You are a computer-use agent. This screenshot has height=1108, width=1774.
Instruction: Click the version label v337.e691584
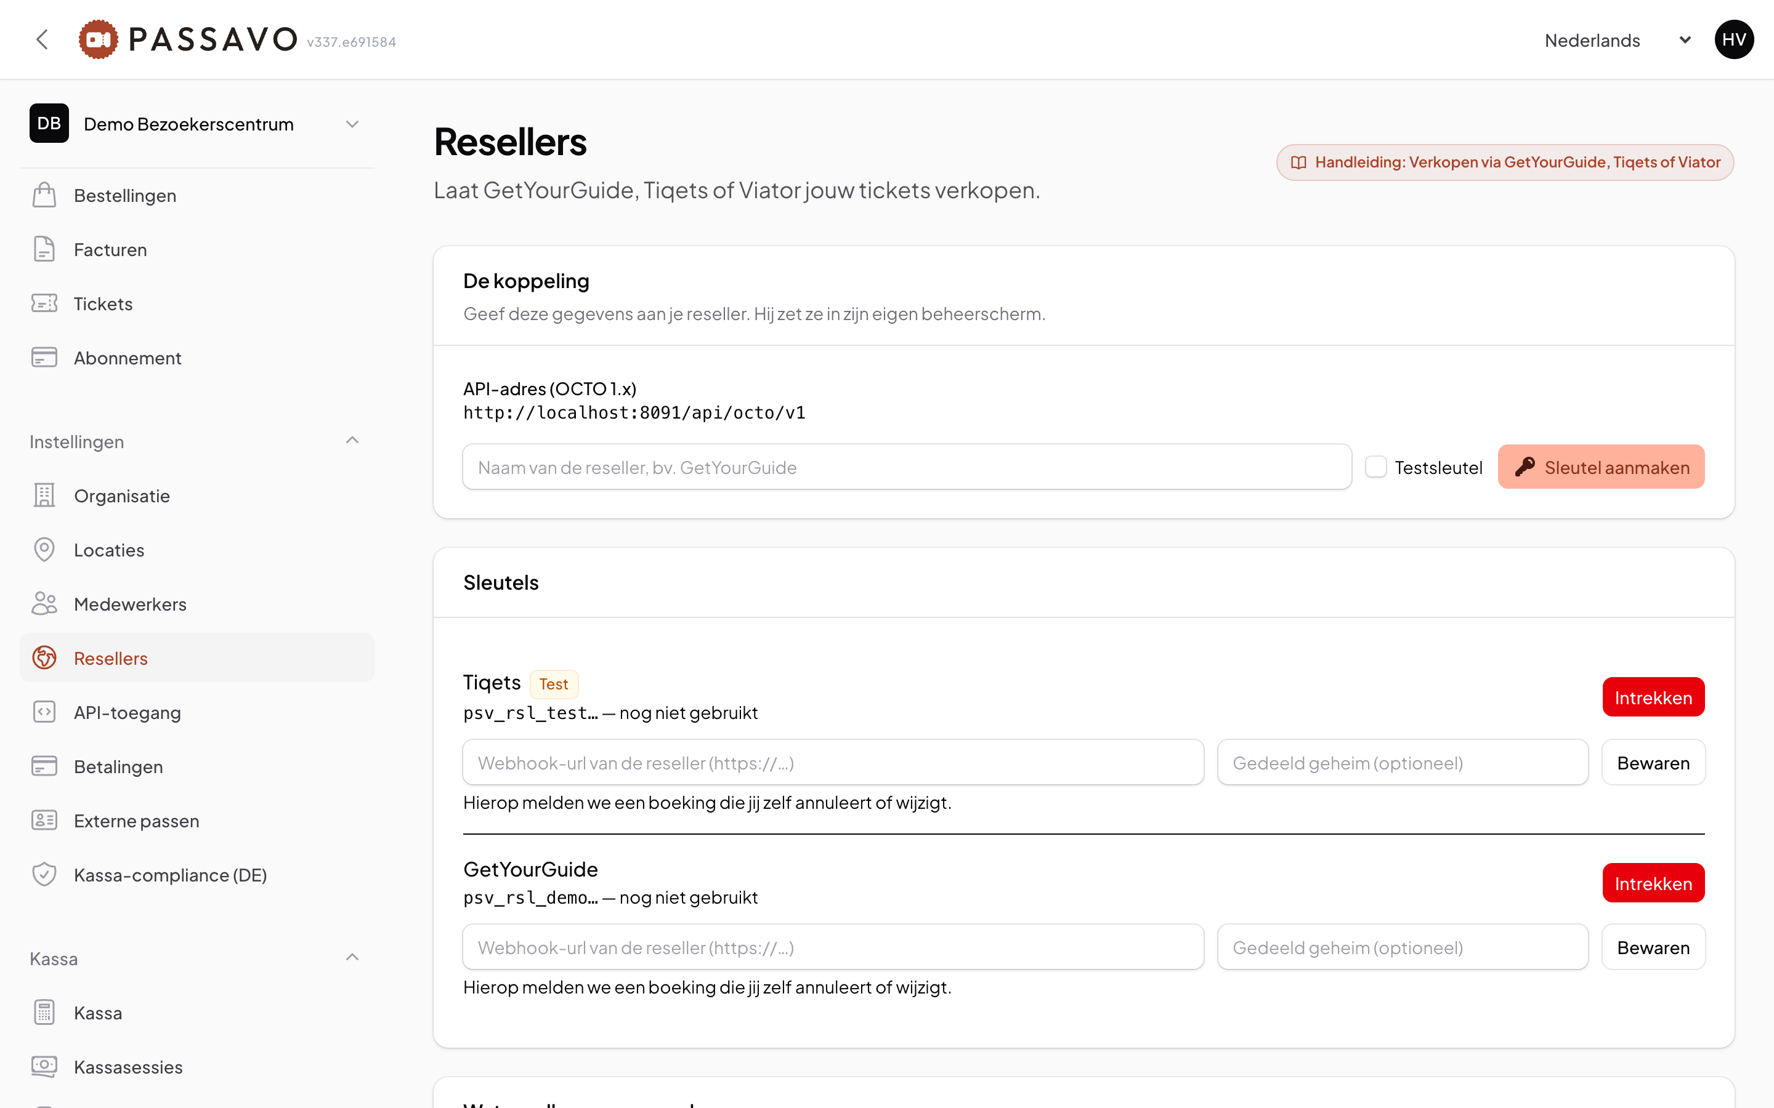point(352,42)
